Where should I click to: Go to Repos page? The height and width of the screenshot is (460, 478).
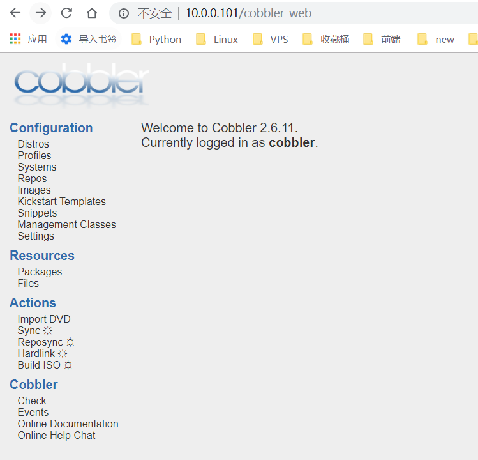click(x=32, y=178)
